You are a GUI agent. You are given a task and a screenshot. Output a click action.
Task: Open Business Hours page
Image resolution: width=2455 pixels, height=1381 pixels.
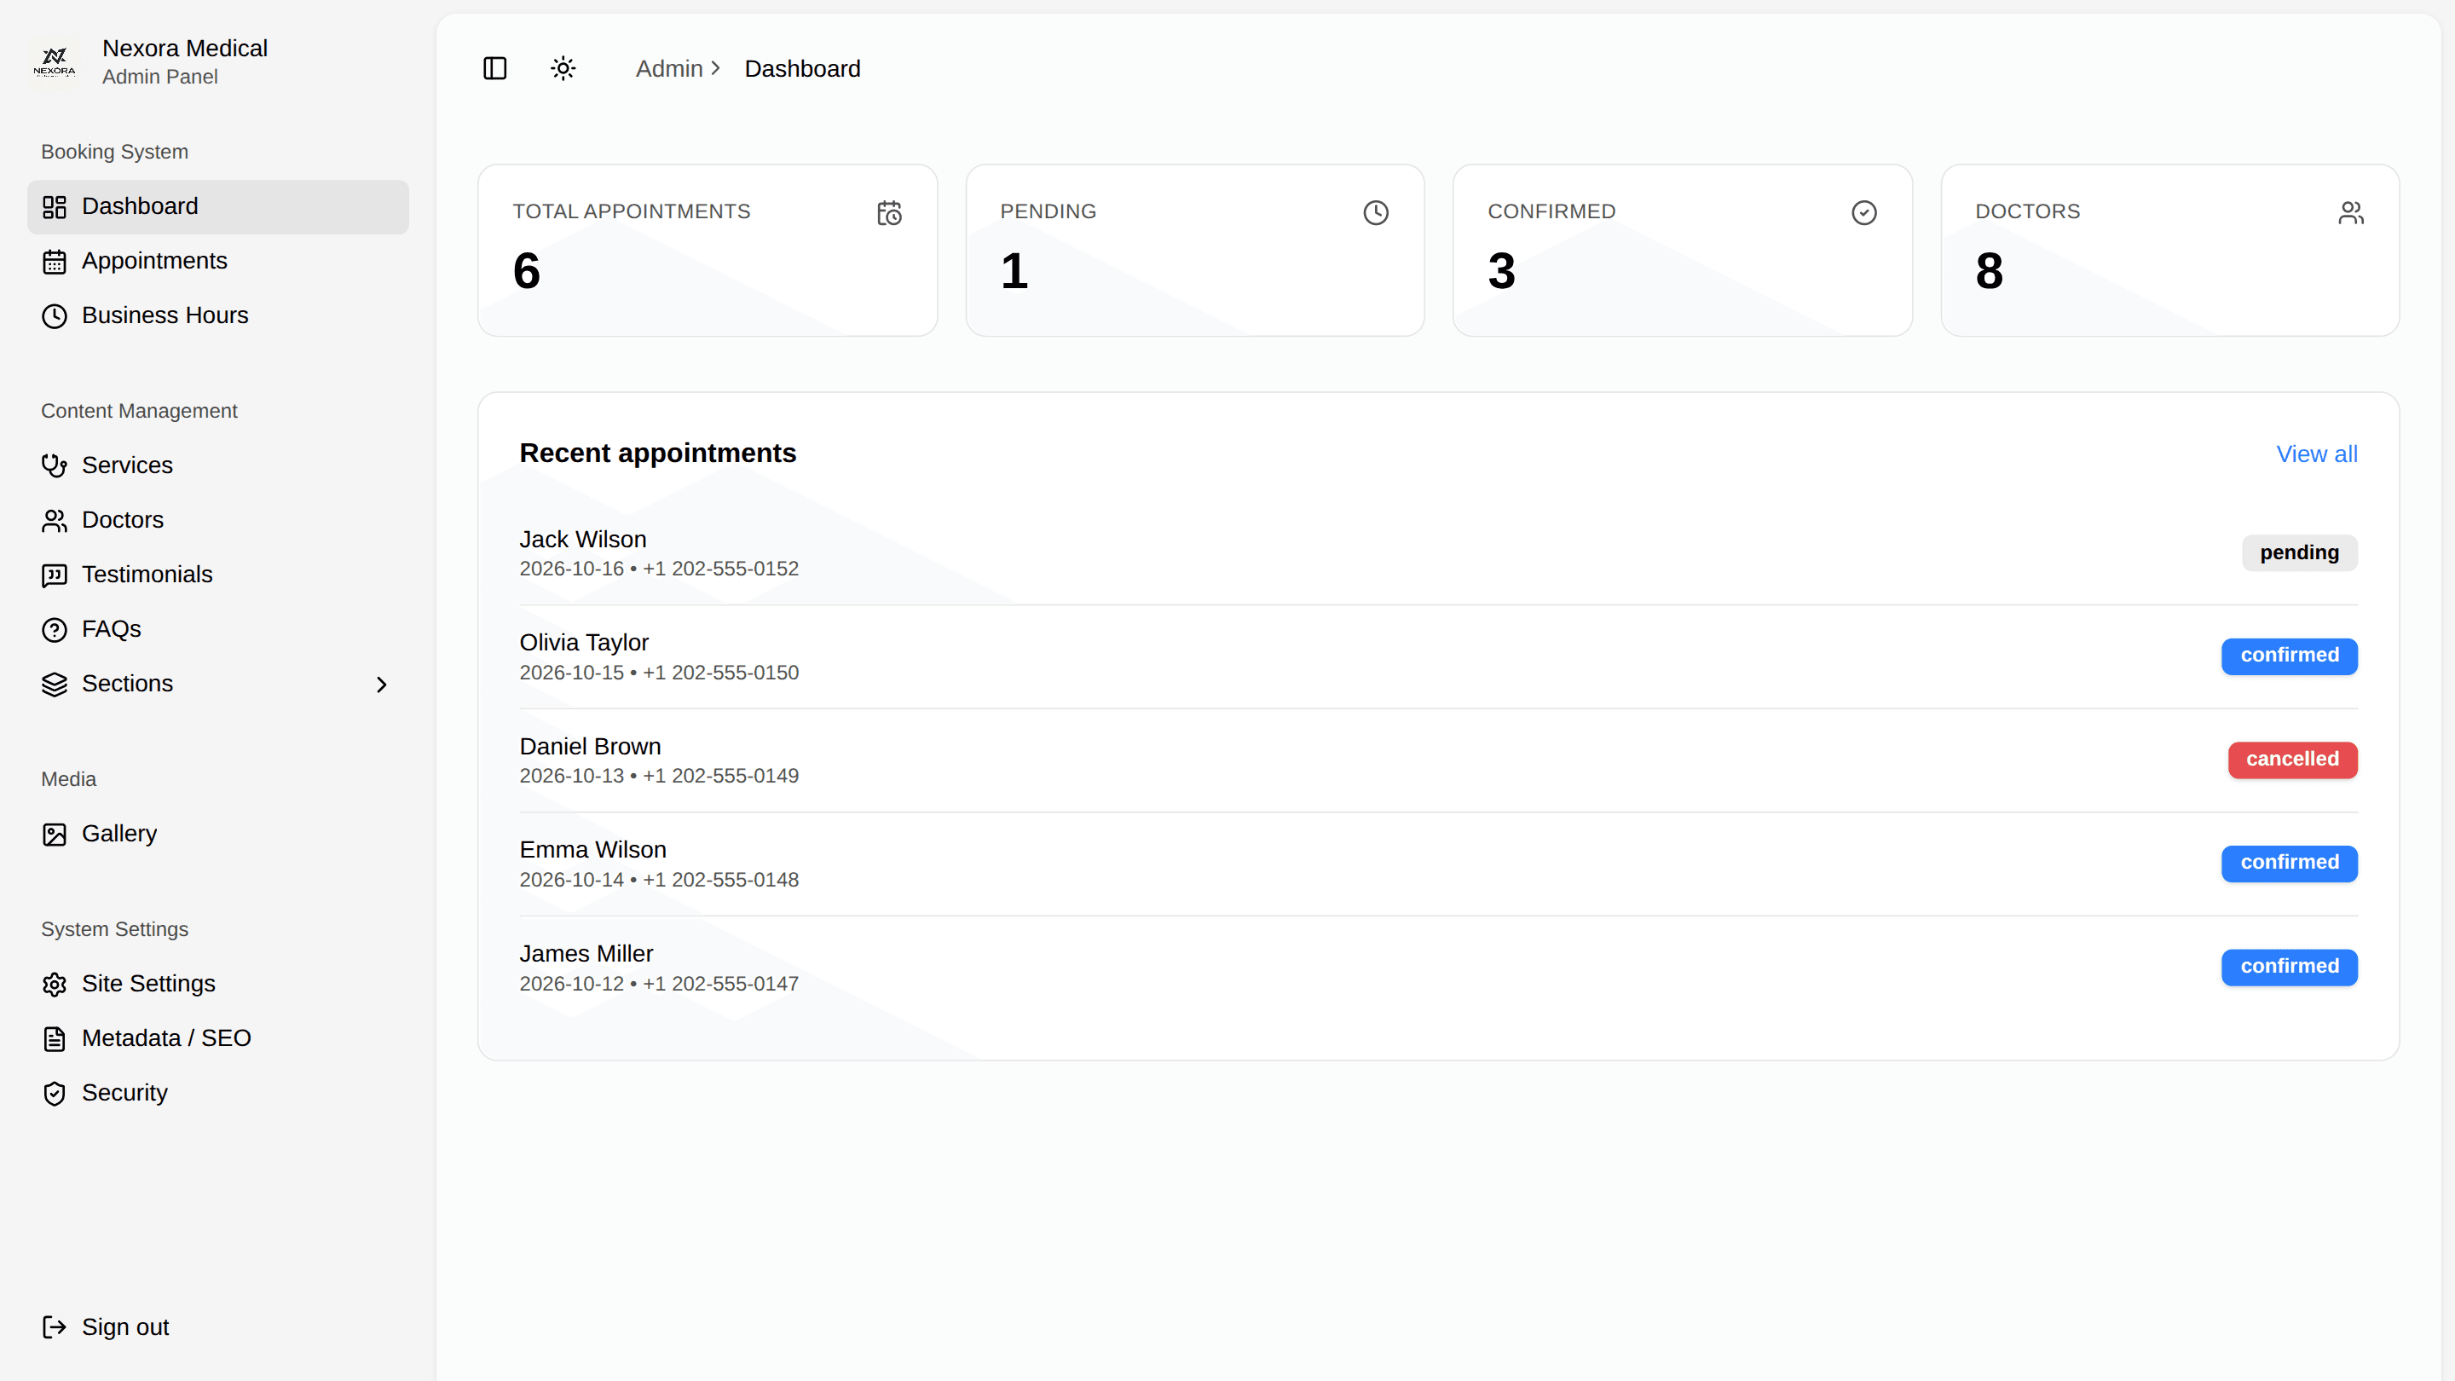[218, 315]
